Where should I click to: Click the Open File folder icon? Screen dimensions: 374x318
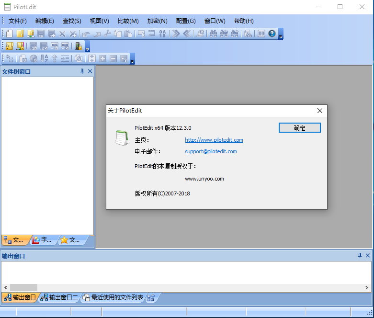[20, 34]
